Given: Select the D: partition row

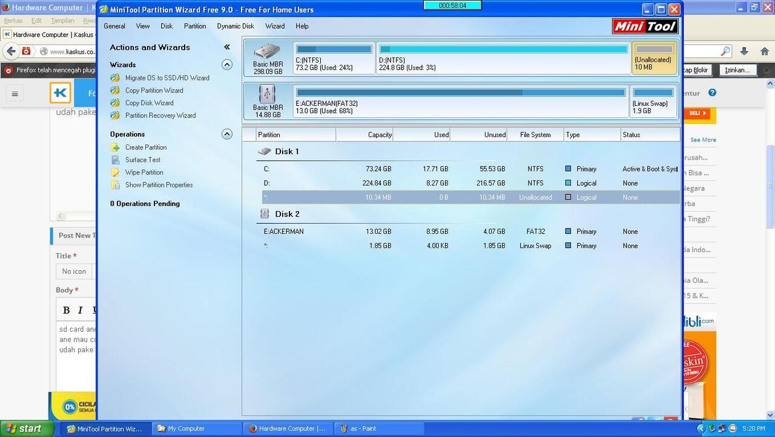Looking at the screenshot, I should point(467,183).
